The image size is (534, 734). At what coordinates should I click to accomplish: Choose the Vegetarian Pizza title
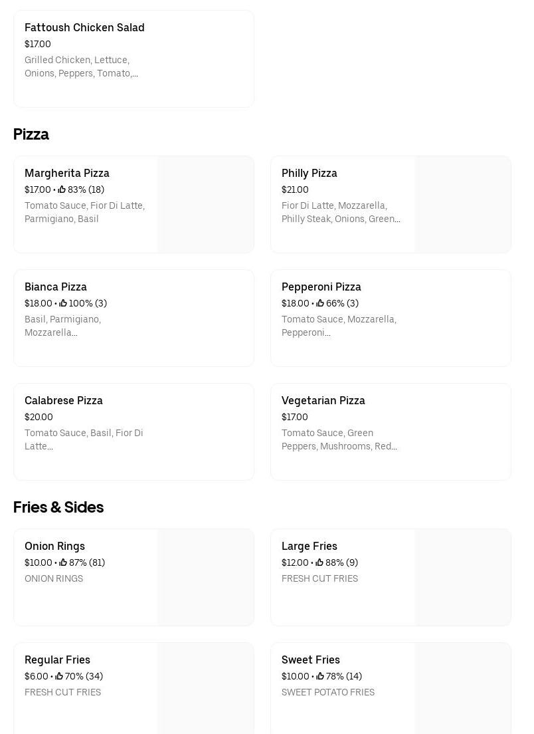(323, 400)
